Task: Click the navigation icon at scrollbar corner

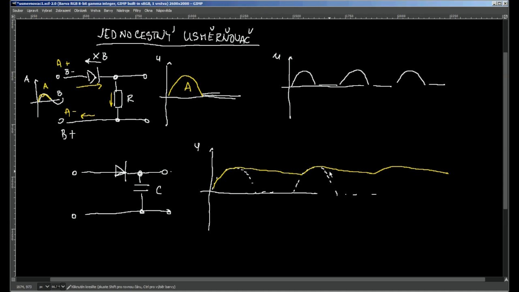Action: point(506,279)
